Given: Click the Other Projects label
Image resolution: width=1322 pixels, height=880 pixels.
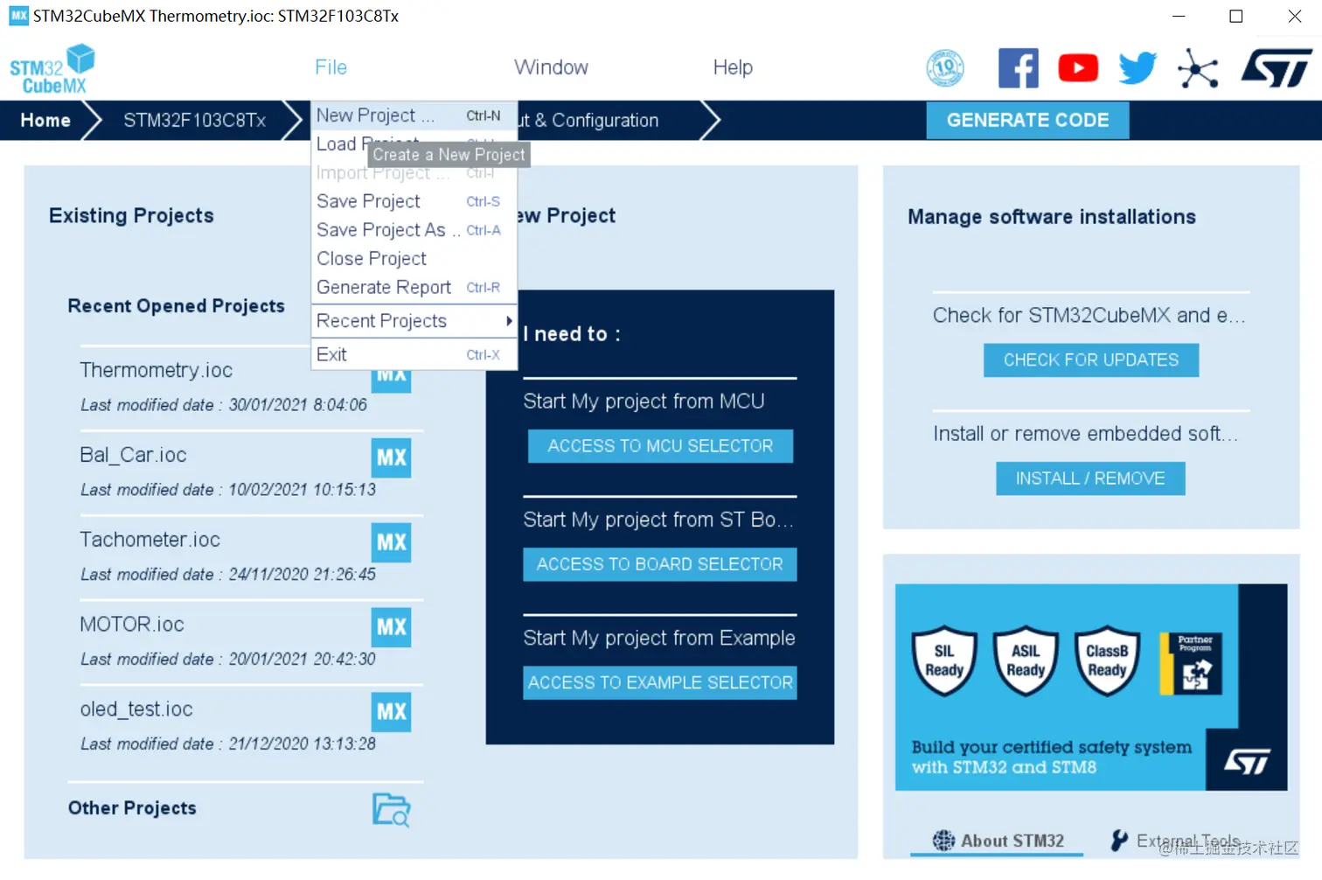Looking at the screenshot, I should [x=132, y=808].
